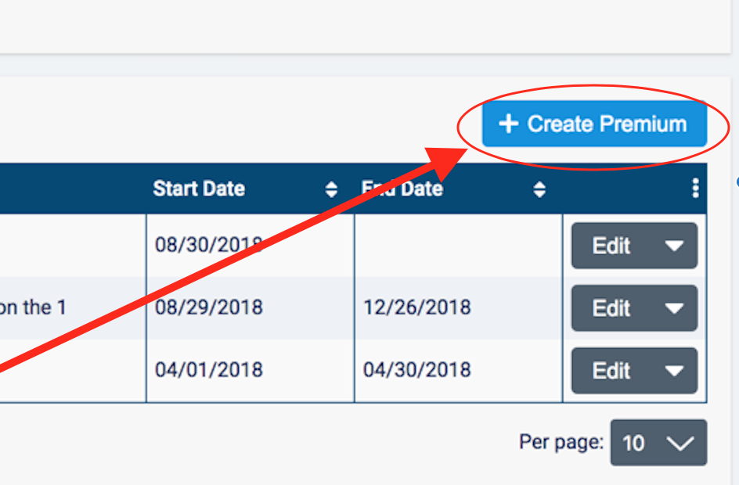Click Edit for the 08/29/2018 row
Viewport: 739px width, 485px height.
click(611, 308)
